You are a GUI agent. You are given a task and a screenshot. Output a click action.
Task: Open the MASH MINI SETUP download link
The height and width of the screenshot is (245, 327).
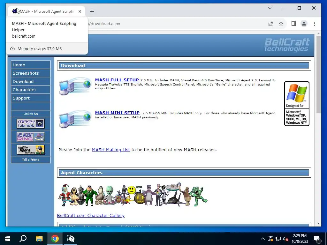(x=117, y=113)
